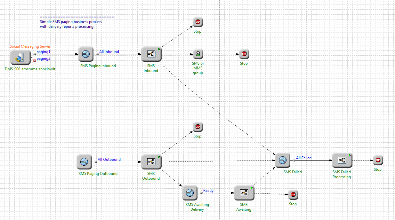
Task: Click the All Inbound view port dot
Action: tap(97, 54)
